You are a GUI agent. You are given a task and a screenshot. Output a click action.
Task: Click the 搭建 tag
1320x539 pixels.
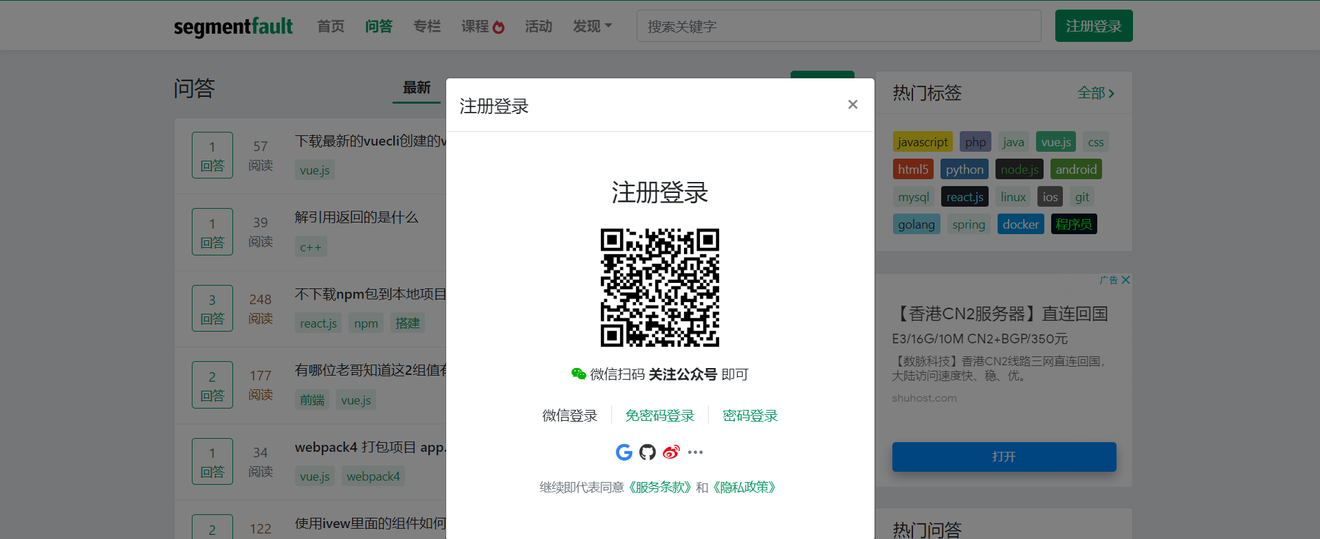pyautogui.click(x=408, y=323)
